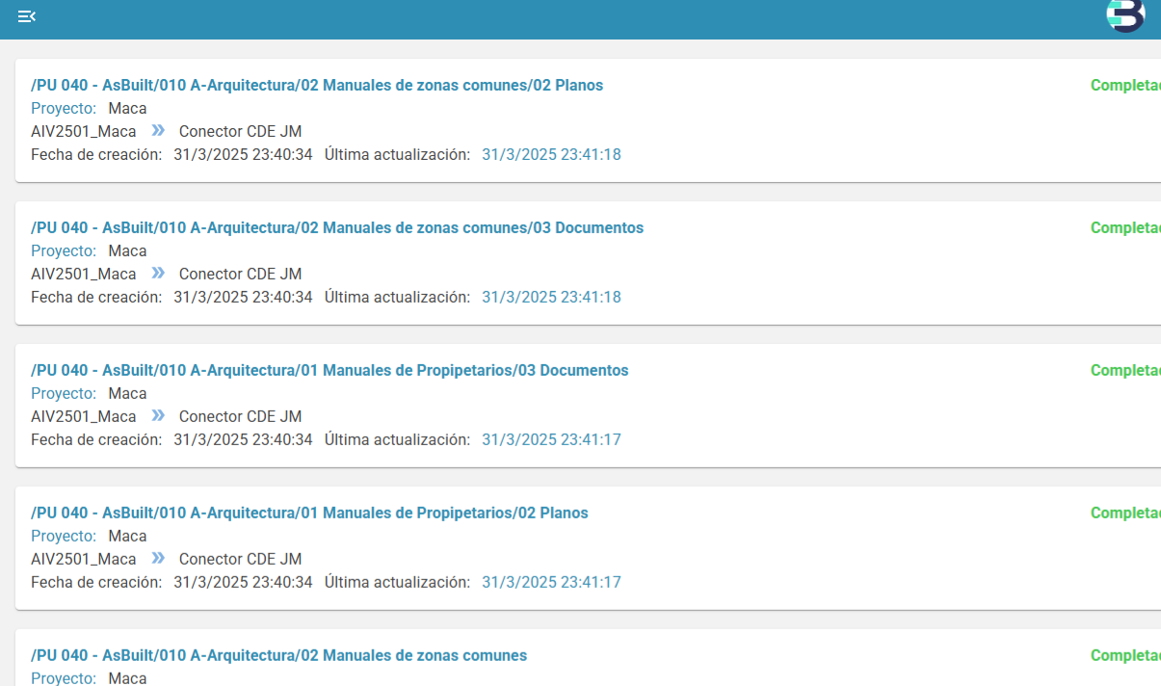Click 23:41:17 update timestamp in Propipetarios/02 Planos card
Viewport: 1161px width, 686px height.
point(551,582)
